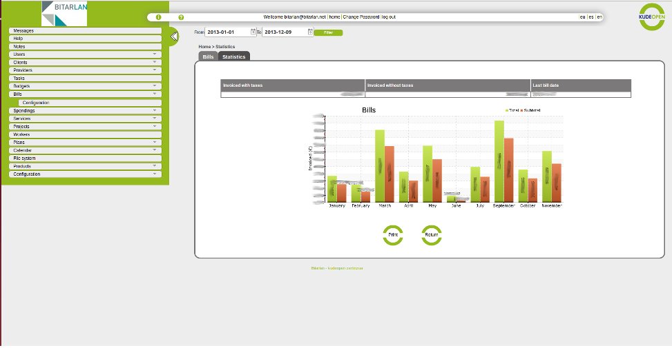Click the September green Total bar
The height and width of the screenshot is (348, 672).
(499, 161)
